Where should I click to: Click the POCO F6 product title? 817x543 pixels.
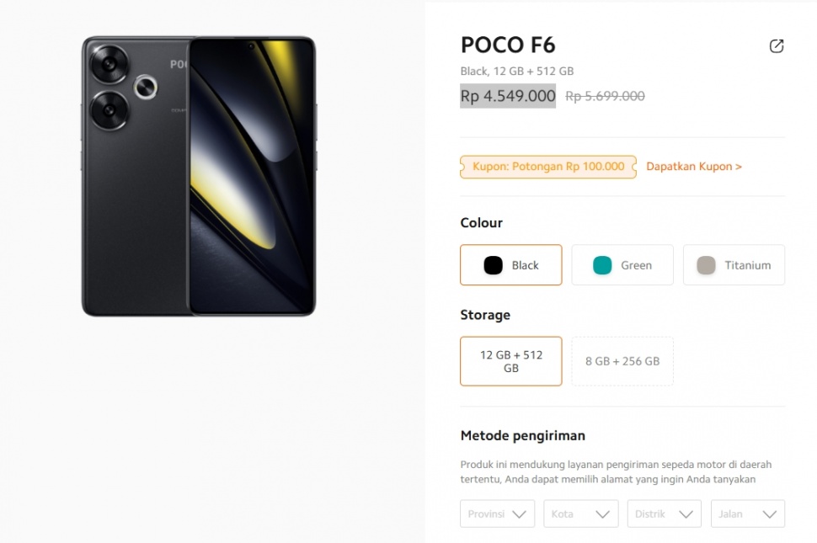tap(508, 45)
